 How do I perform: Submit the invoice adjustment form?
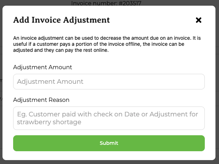click(x=109, y=143)
